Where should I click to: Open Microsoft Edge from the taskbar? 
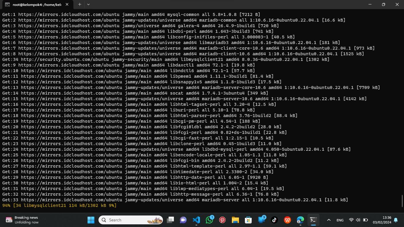click(x=300, y=220)
